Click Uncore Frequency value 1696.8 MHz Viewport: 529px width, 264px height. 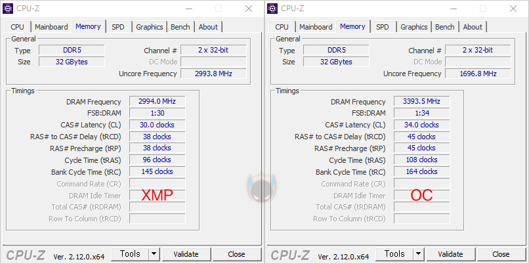point(478,74)
